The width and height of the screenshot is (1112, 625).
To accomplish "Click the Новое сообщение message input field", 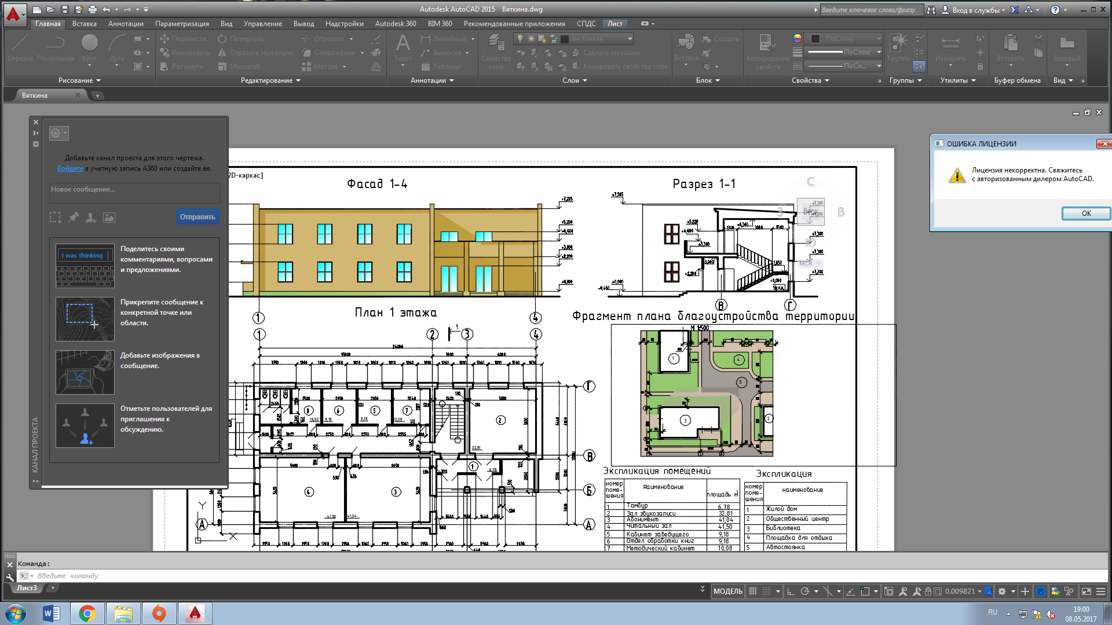I will click(x=134, y=193).
